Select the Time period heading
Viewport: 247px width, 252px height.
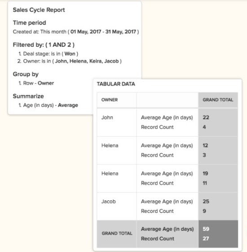tap(30, 23)
